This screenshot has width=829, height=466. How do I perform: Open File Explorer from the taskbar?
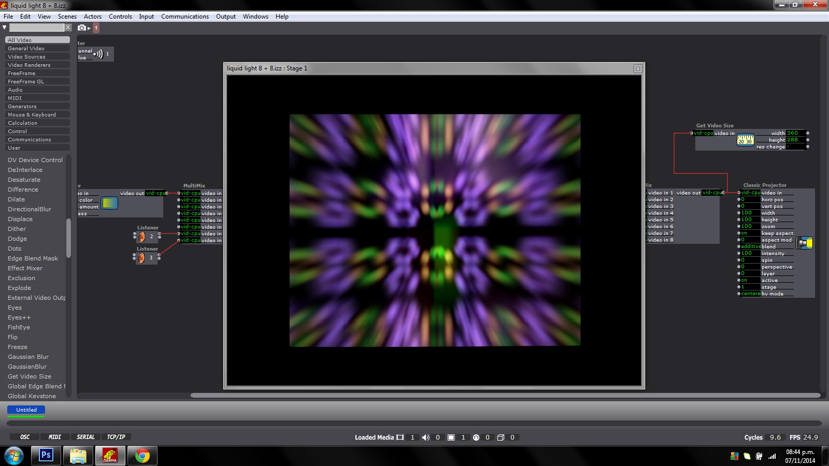[x=78, y=455]
